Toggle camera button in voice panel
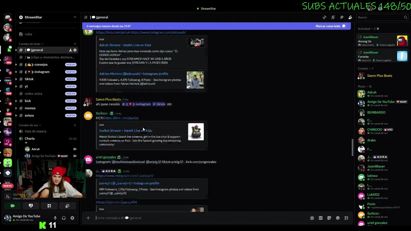This screenshot has height=231, width=411. [13, 206]
